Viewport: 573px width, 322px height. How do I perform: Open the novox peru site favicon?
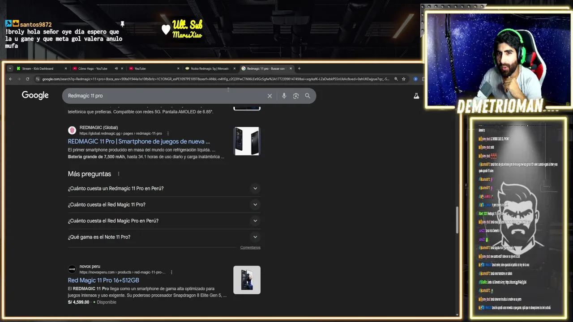(x=72, y=269)
